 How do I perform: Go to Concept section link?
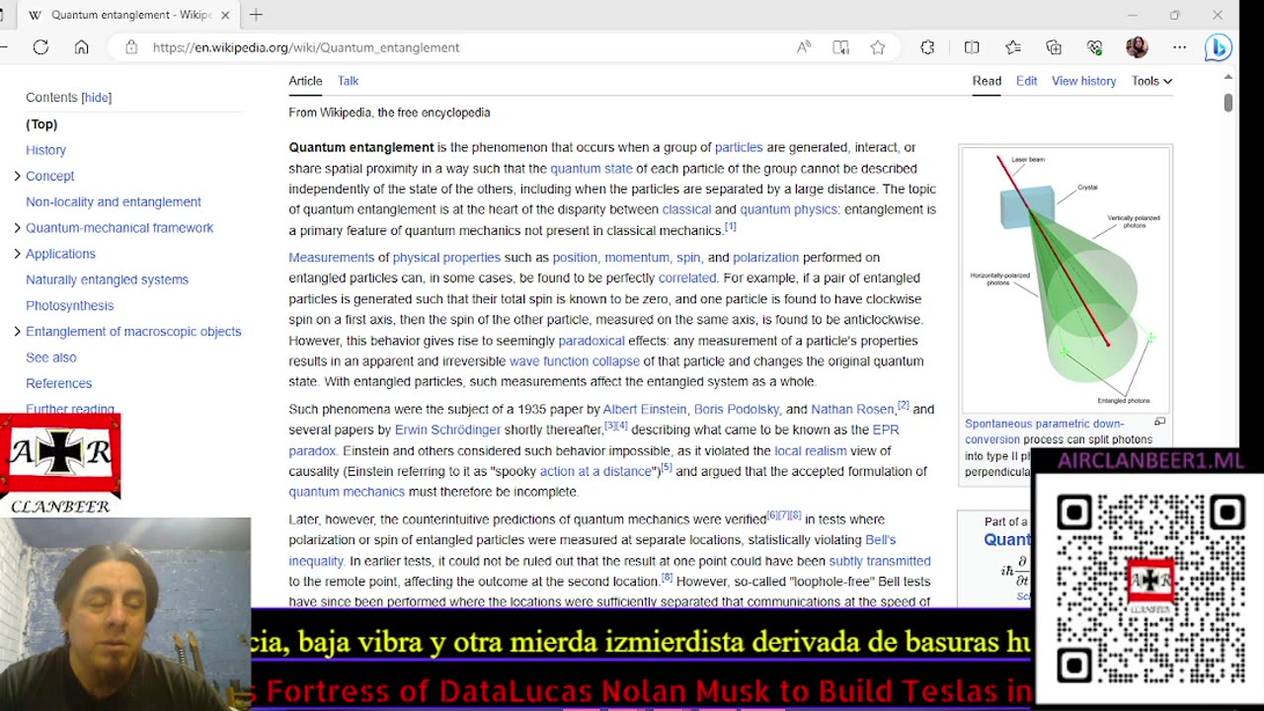[x=49, y=176]
